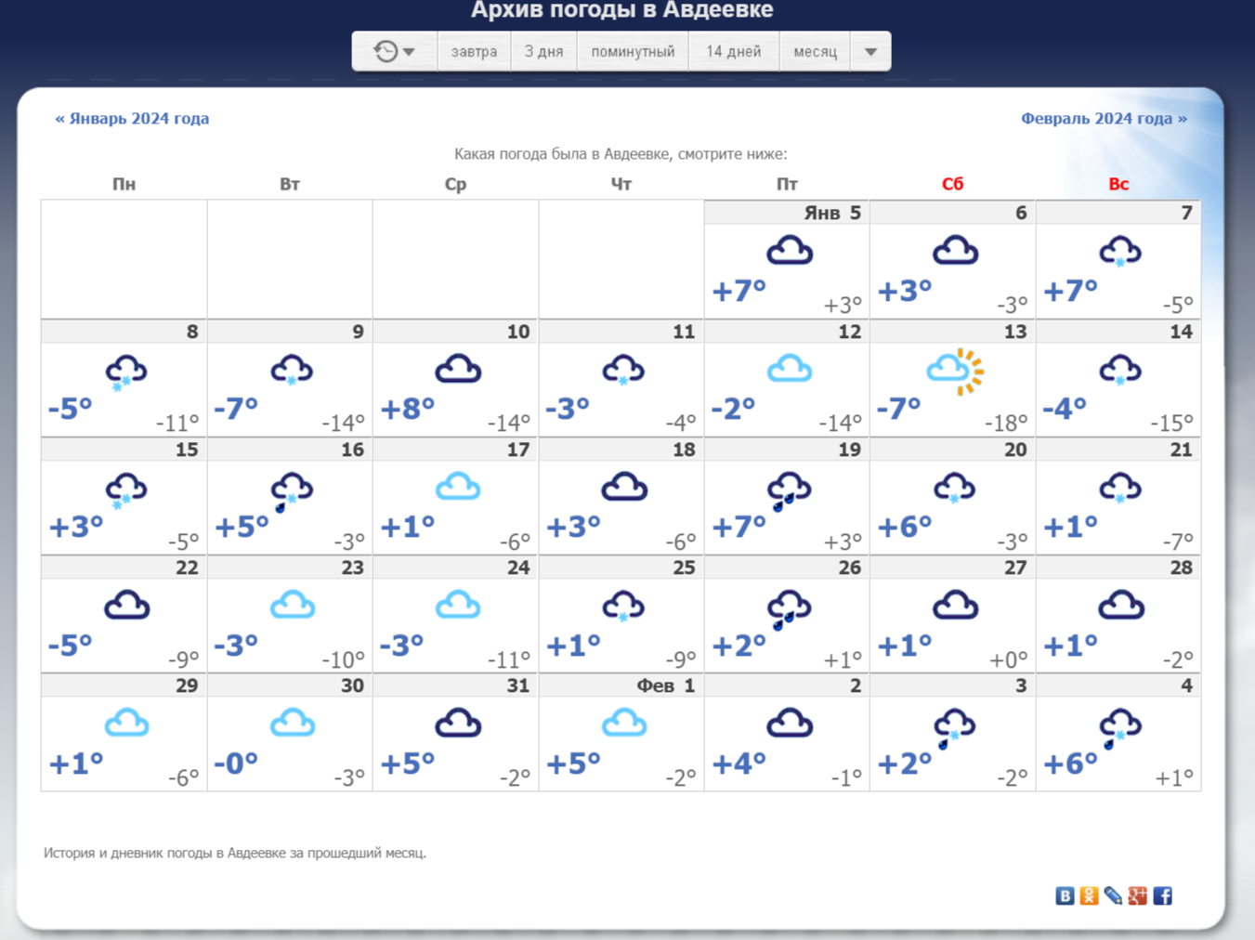Go to the Январь 2024 года archive
Viewport: 1255px width, 940px height.
132,118
